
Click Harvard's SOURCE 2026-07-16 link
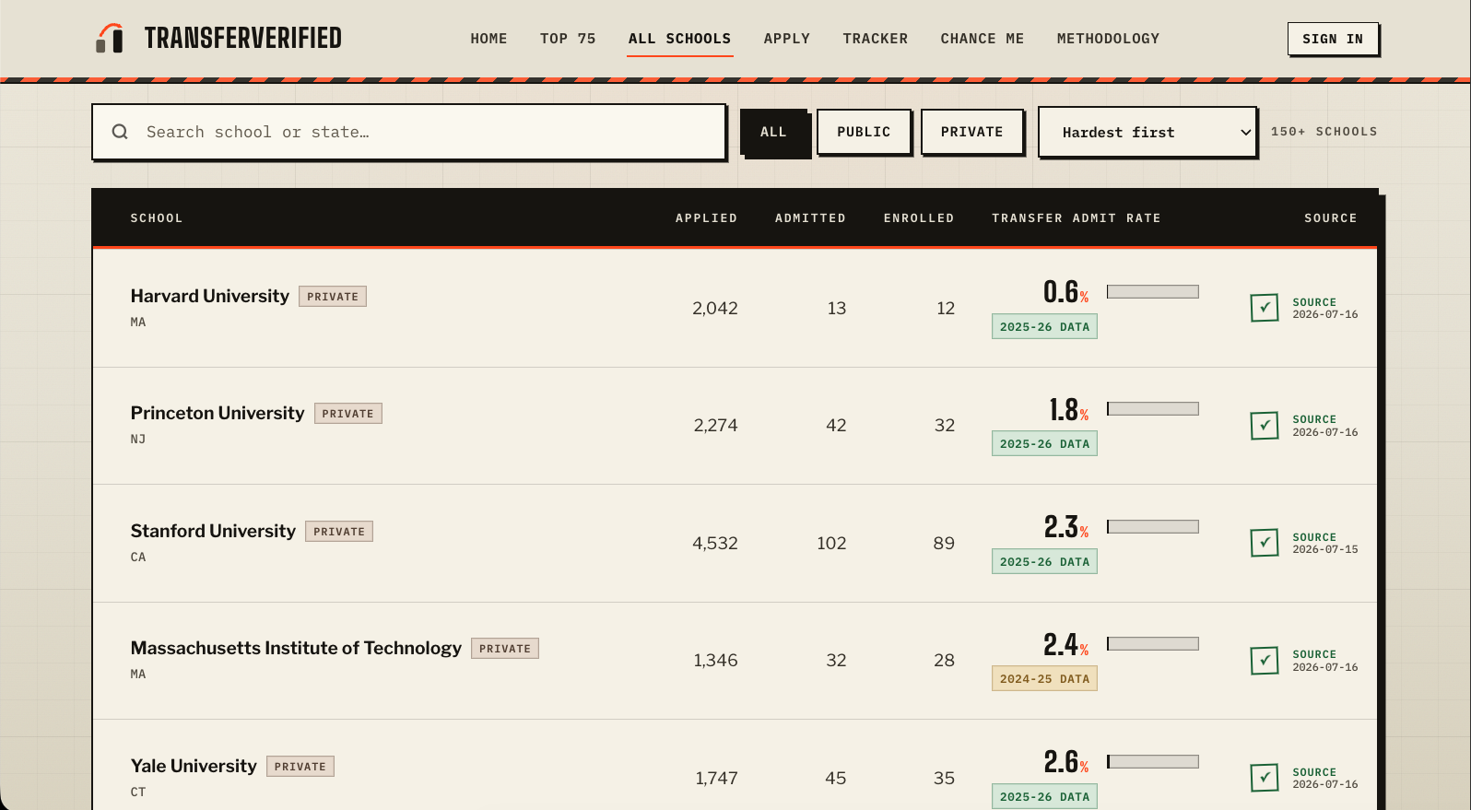point(1325,308)
